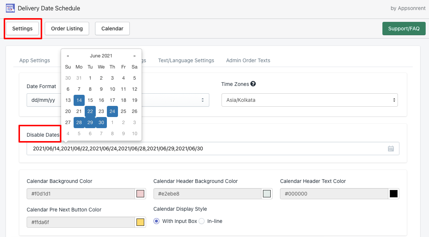Open Admin Order Texts tab
The height and width of the screenshot is (237, 429).
coord(248,61)
